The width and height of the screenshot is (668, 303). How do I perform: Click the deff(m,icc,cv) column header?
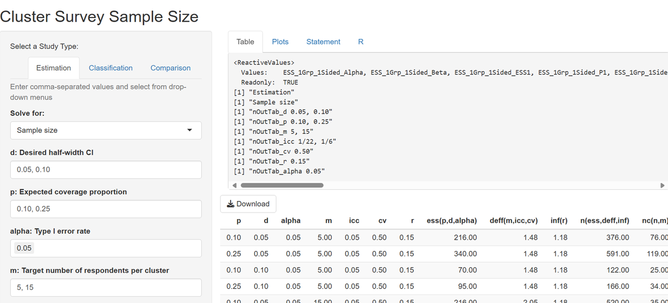click(x=513, y=221)
